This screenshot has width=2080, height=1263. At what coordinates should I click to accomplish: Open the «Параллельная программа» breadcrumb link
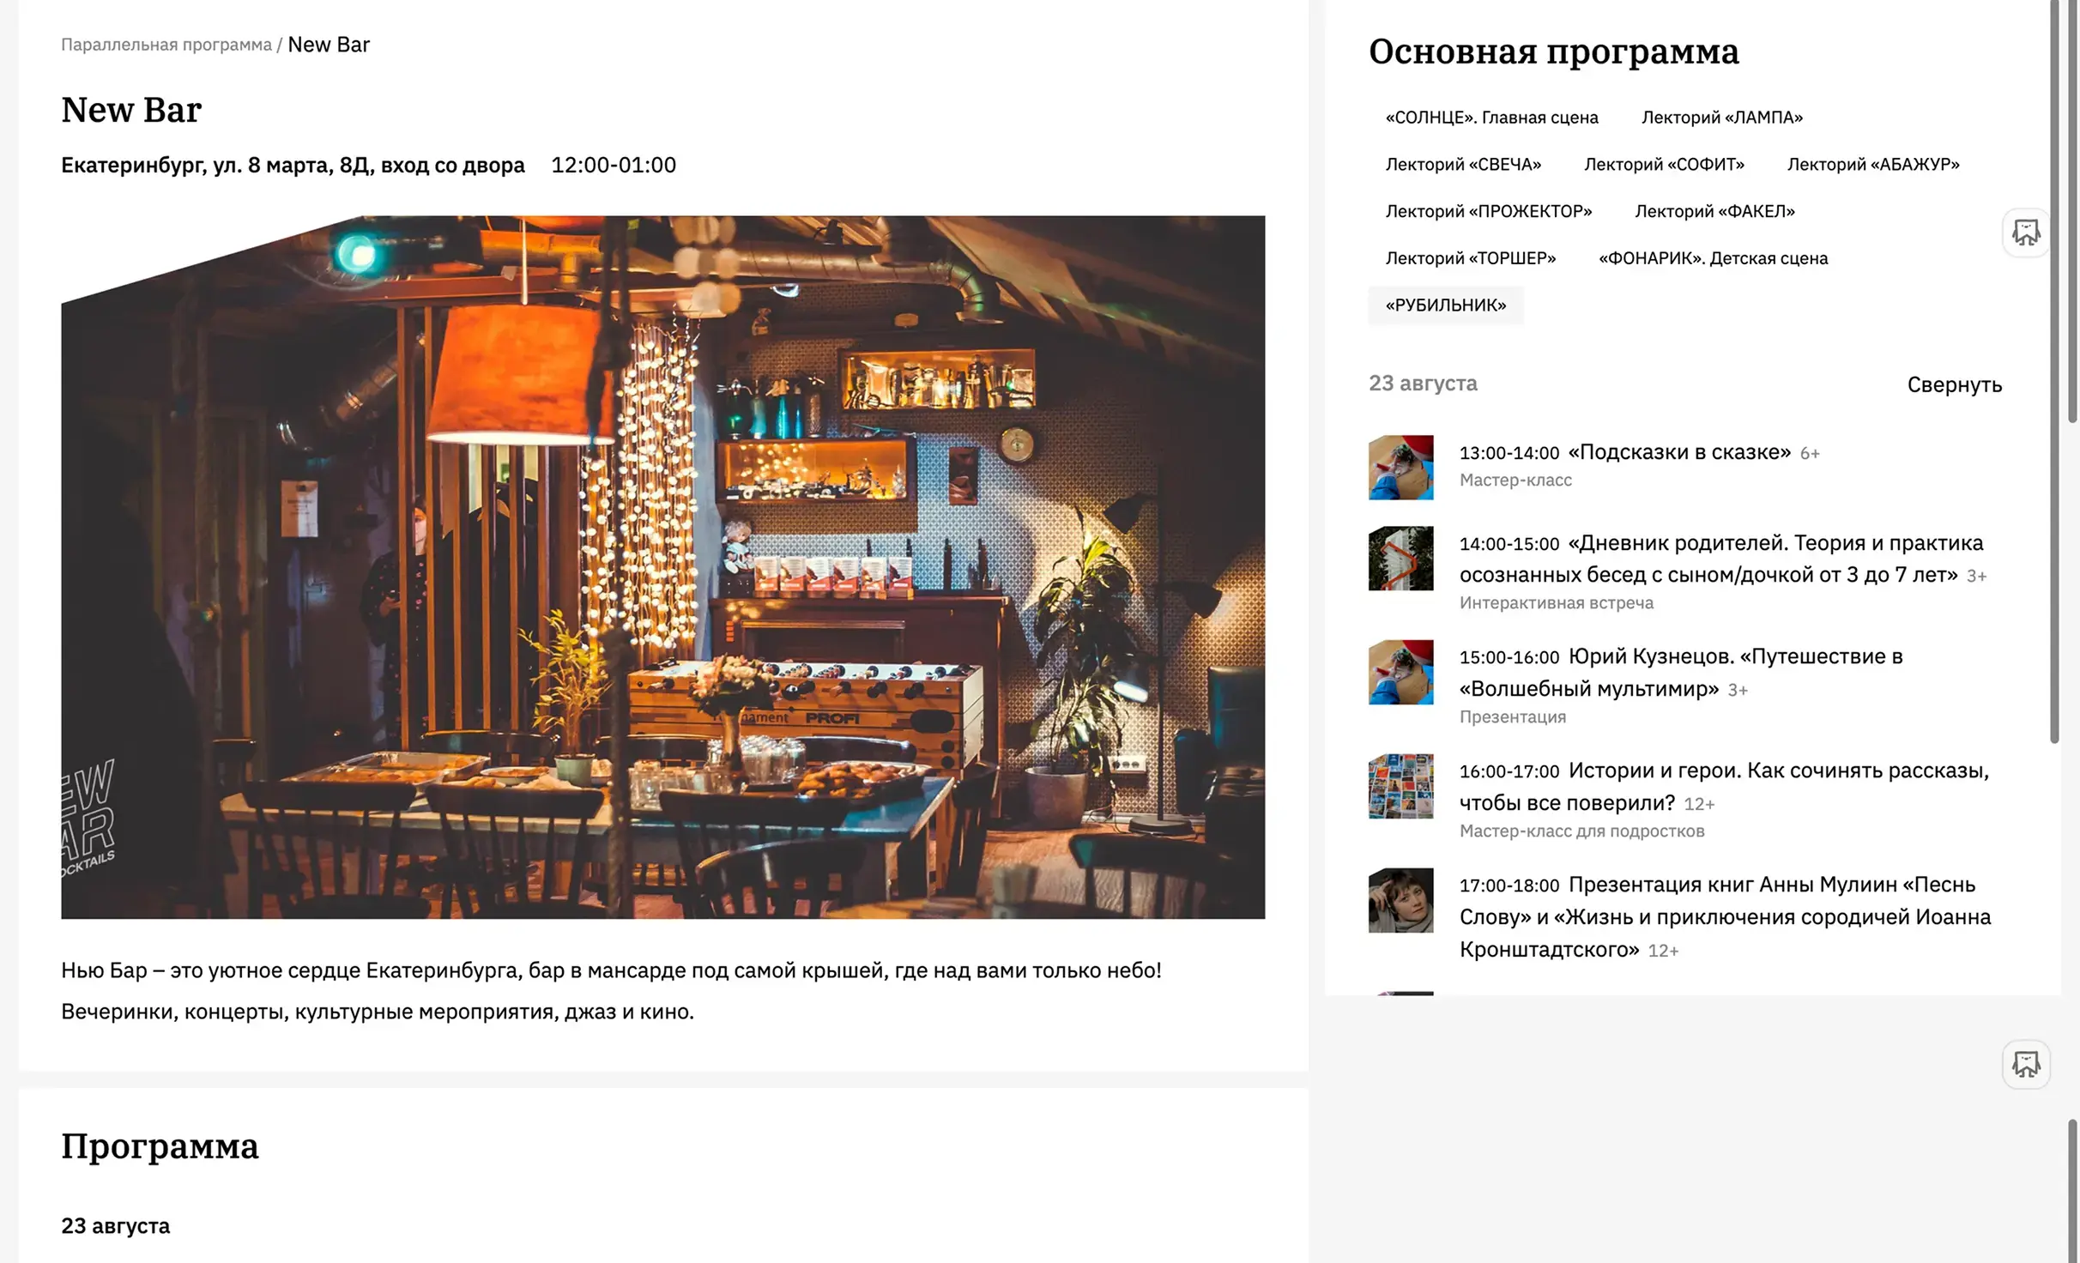pyautogui.click(x=166, y=44)
